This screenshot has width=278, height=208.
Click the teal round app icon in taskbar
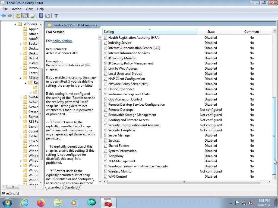click(x=91, y=203)
